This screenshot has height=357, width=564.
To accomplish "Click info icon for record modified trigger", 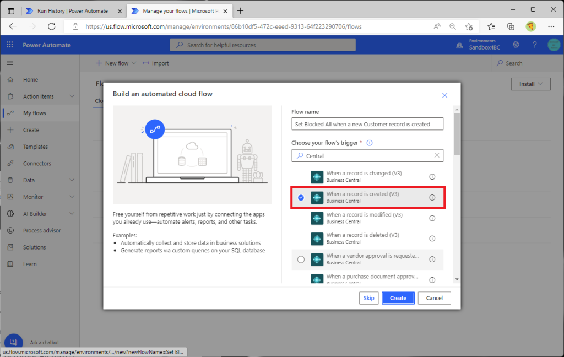I will [x=432, y=219].
